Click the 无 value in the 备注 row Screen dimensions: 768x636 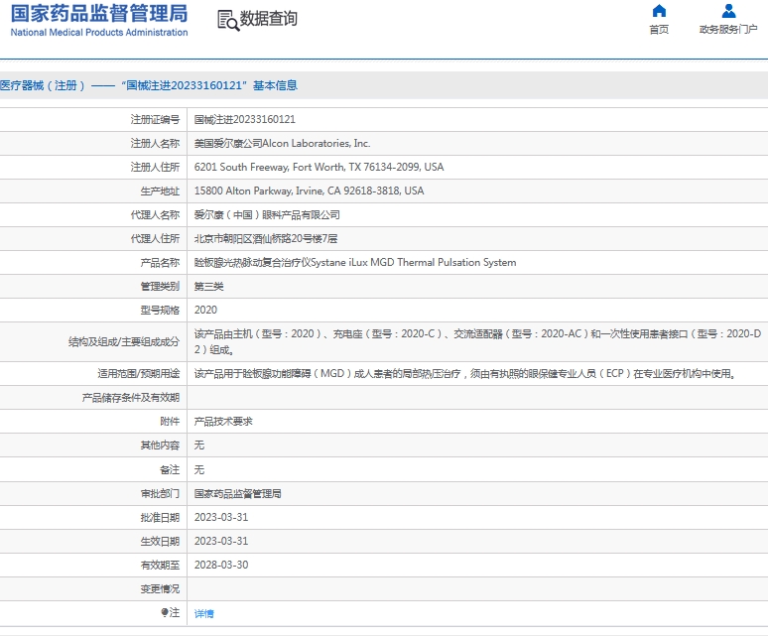(x=198, y=470)
